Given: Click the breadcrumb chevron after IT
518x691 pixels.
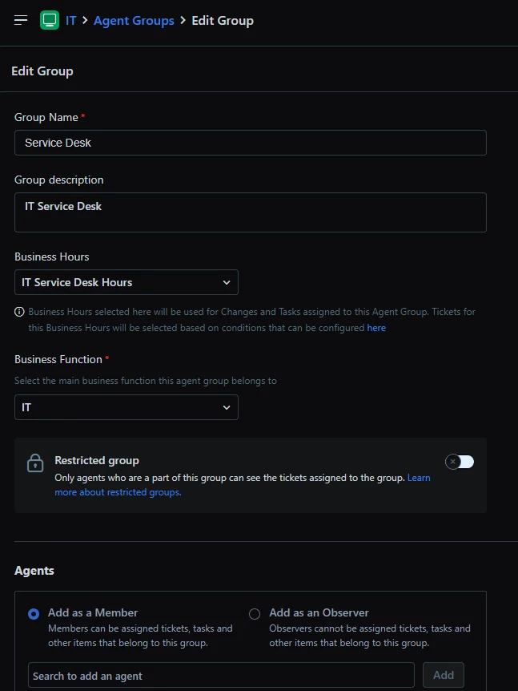Looking at the screenshot, I should pyautogui.click(x=85, y=20).
